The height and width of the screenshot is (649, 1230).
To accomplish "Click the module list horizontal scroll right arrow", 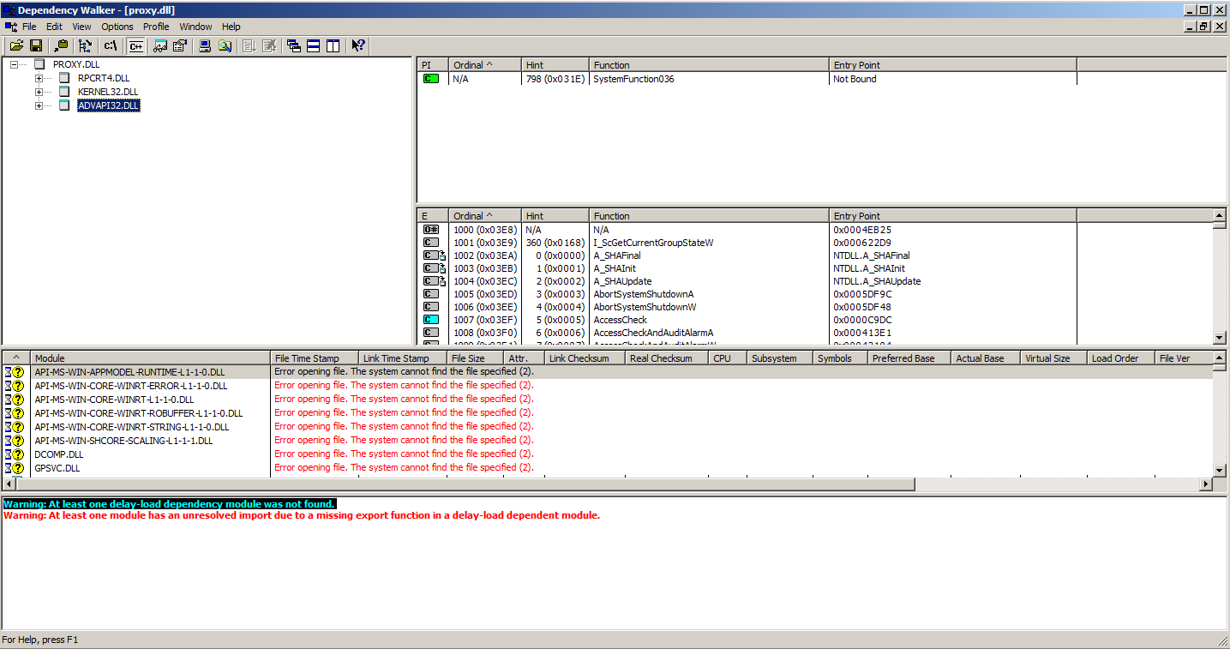I will point(1206,484).
